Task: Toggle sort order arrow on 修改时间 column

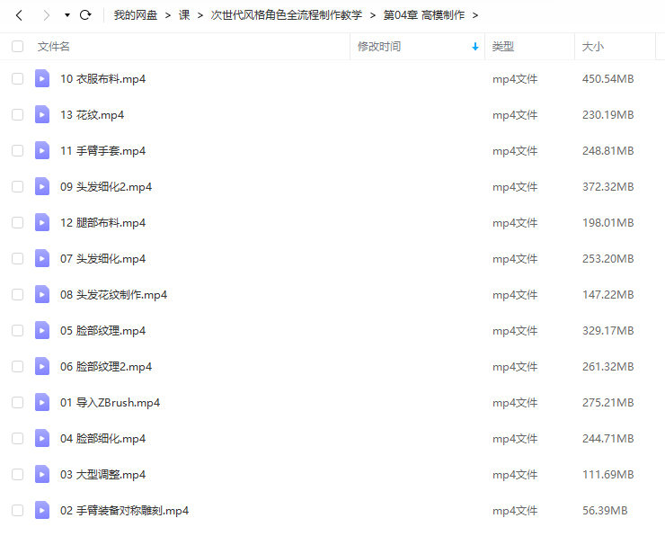Action: coord(475,47)
